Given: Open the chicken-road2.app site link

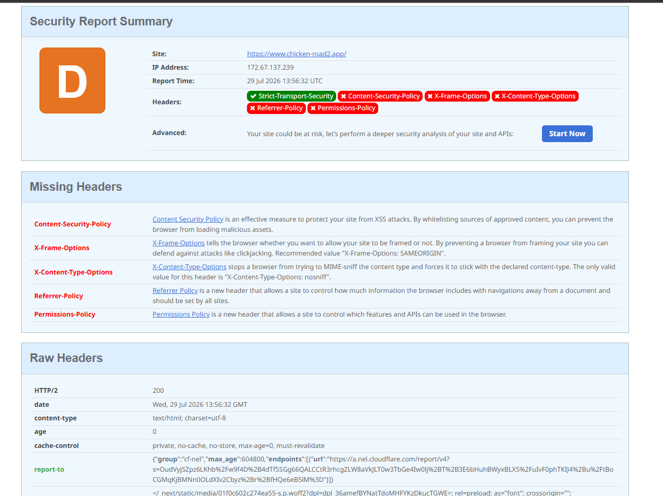Looking at the screenshot, I should (297, 54).
